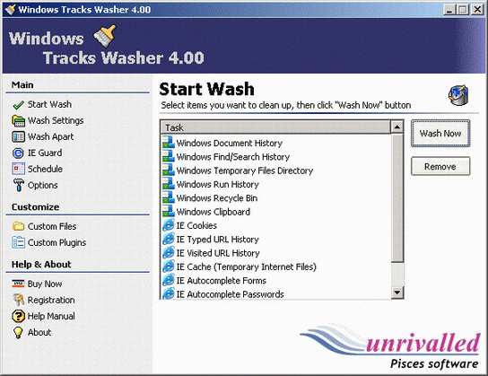Click the Buy Now credit card icon

pos(18,284)
